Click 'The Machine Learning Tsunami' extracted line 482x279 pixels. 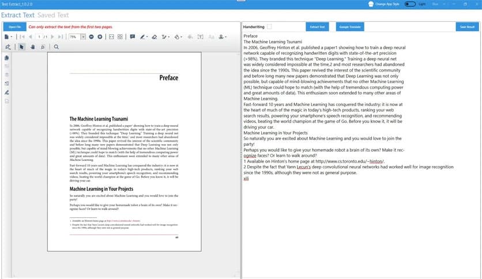coord(273,42)
